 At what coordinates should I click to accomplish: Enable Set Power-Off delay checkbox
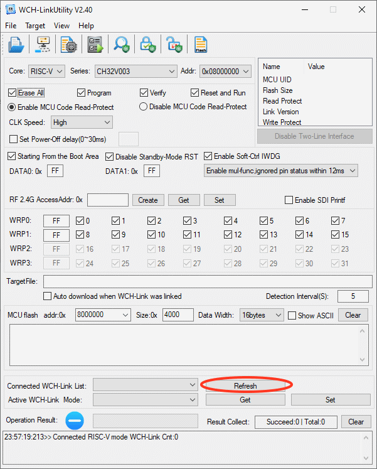coord(13,139)
